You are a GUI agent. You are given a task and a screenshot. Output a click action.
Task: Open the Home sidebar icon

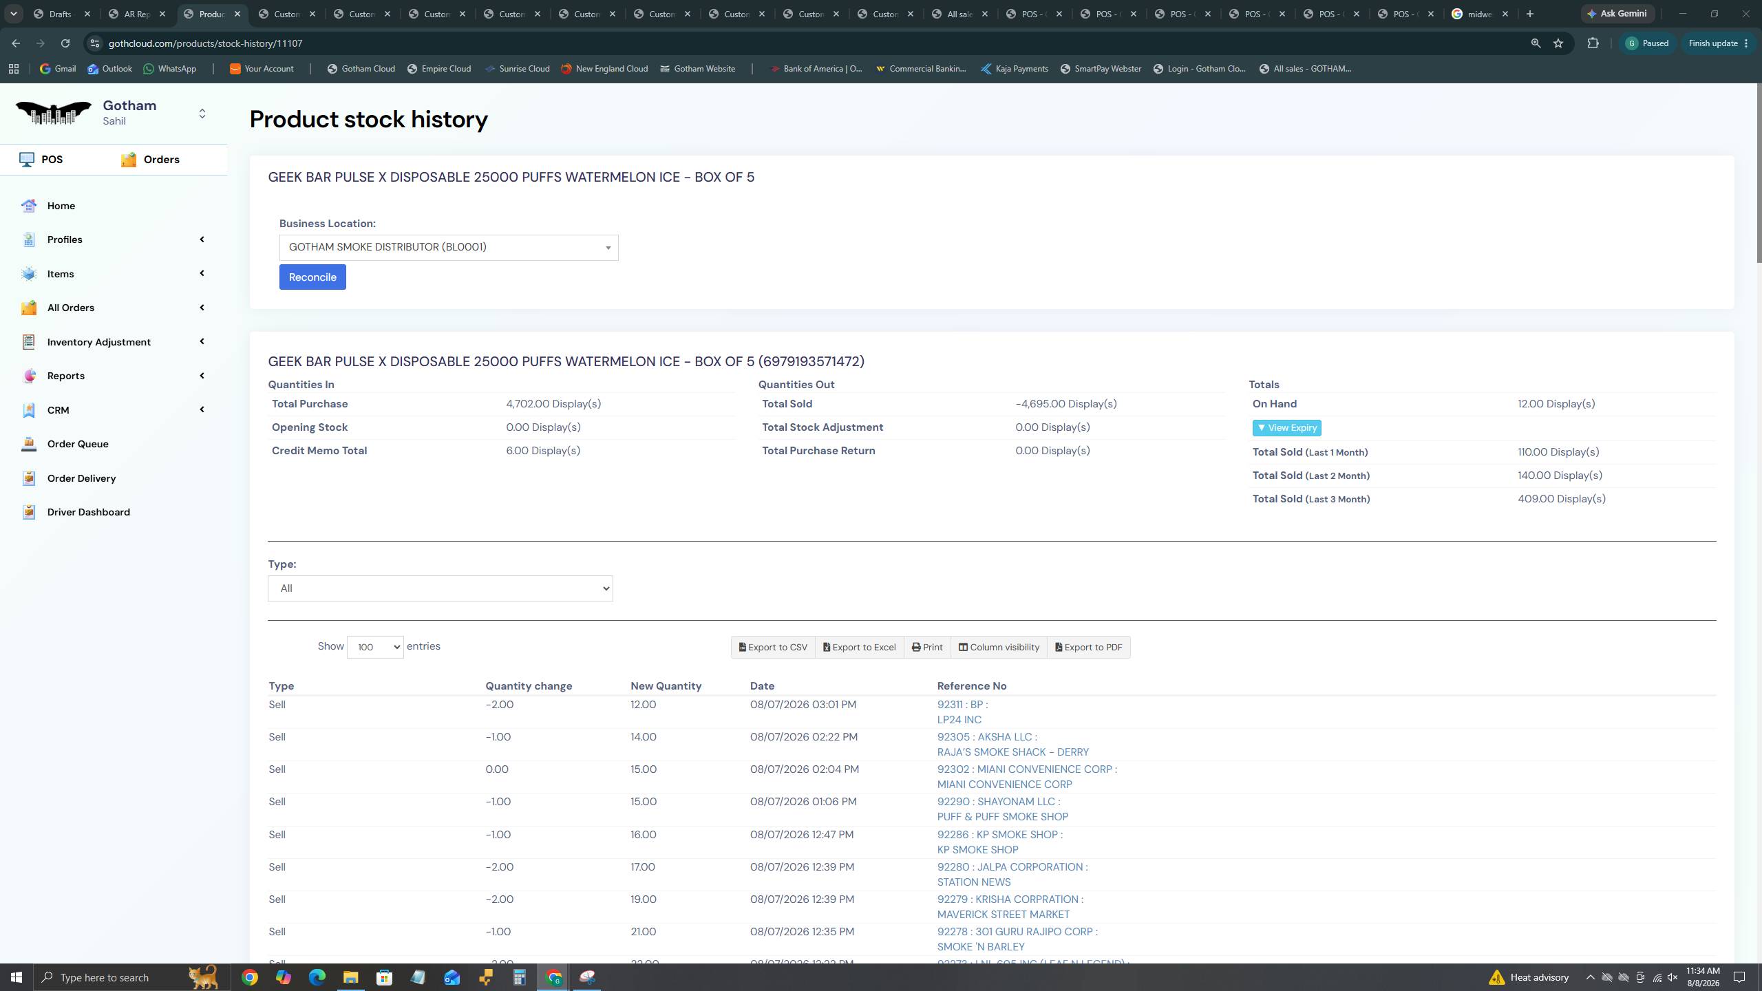pyautogui.click(x=28, y=206)
